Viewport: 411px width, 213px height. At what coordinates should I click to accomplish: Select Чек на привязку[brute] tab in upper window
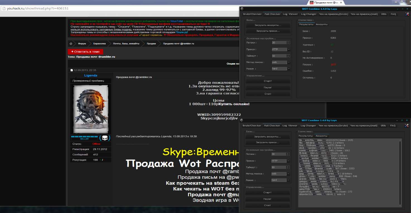click(333, 14)
